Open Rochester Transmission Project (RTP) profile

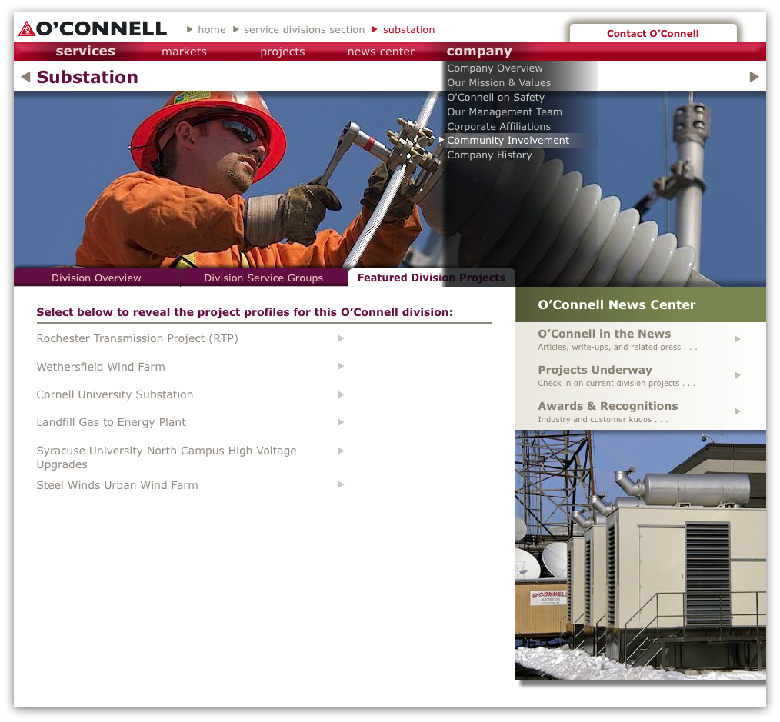coord(137,338)
